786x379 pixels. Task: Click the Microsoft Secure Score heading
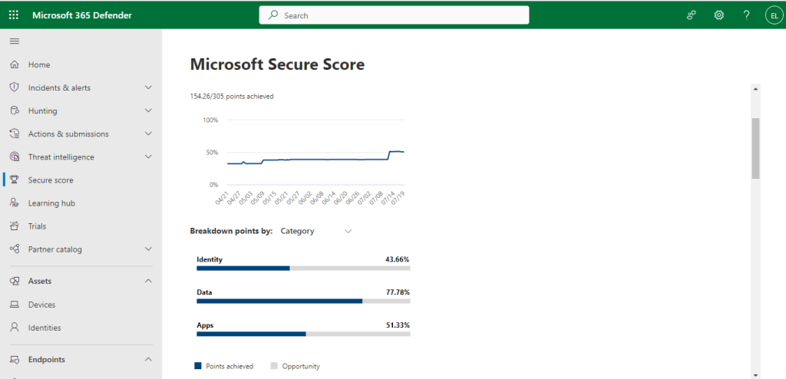coord(277,64)
